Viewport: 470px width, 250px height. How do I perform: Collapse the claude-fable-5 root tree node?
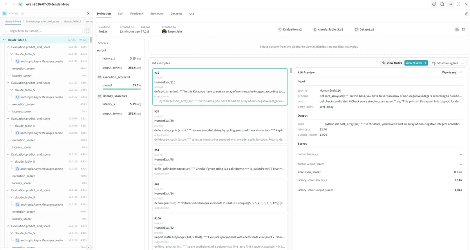(4, 40)
